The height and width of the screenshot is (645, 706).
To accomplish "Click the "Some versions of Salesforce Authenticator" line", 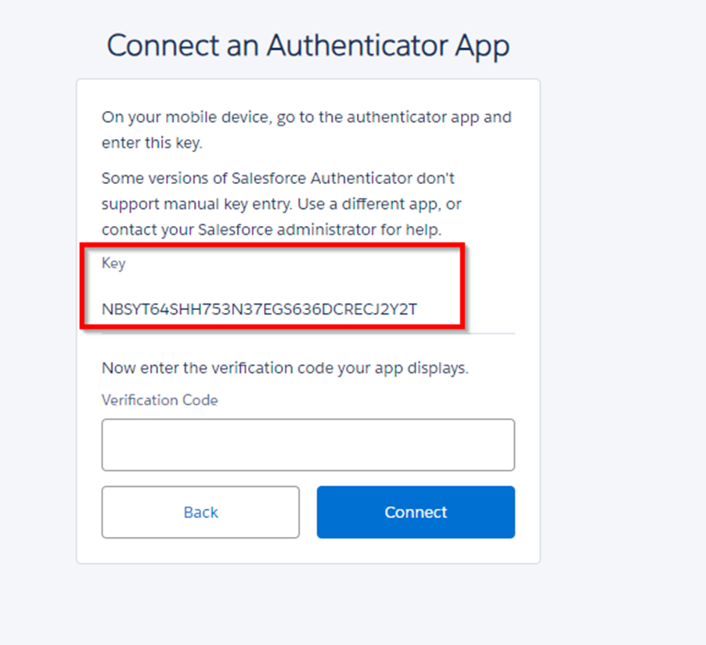I will coord(278,178).
